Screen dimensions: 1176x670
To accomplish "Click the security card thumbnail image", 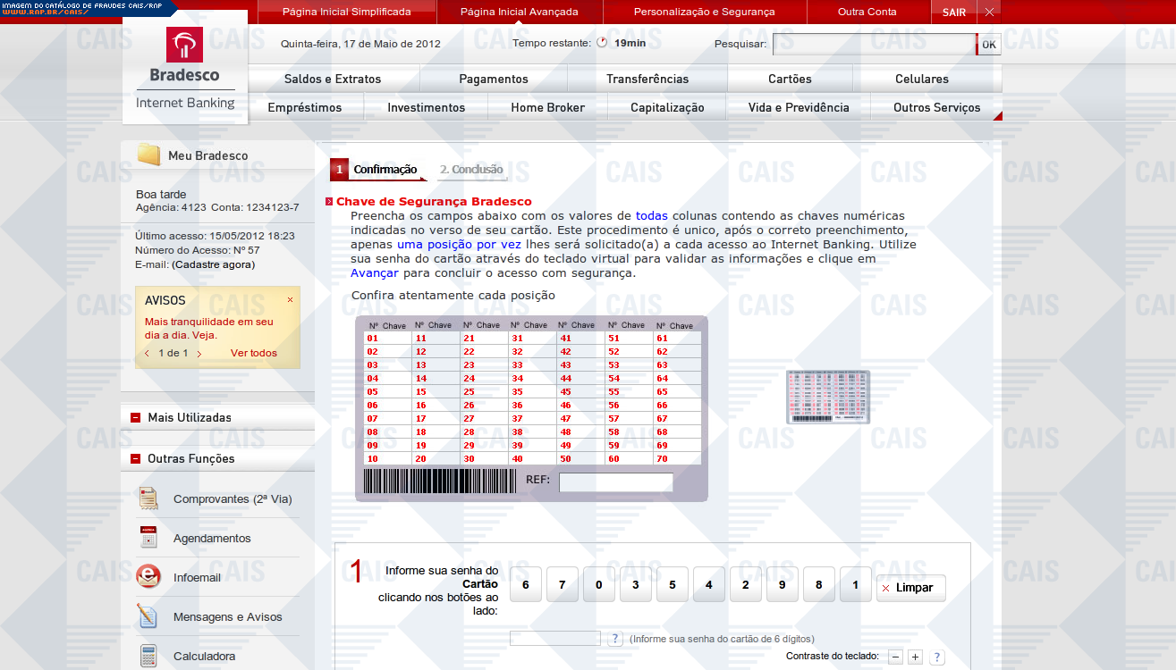I will [x=827, y=397].
